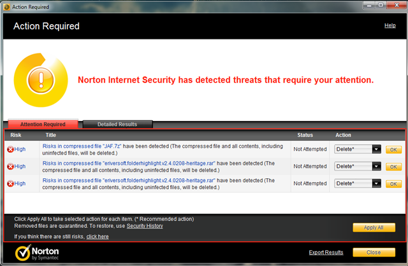Image resolution: width=408 pixels, height=266 pixels.
Task: Click OK for the JAF.7z threat
Action: click(x=393, y=150)
